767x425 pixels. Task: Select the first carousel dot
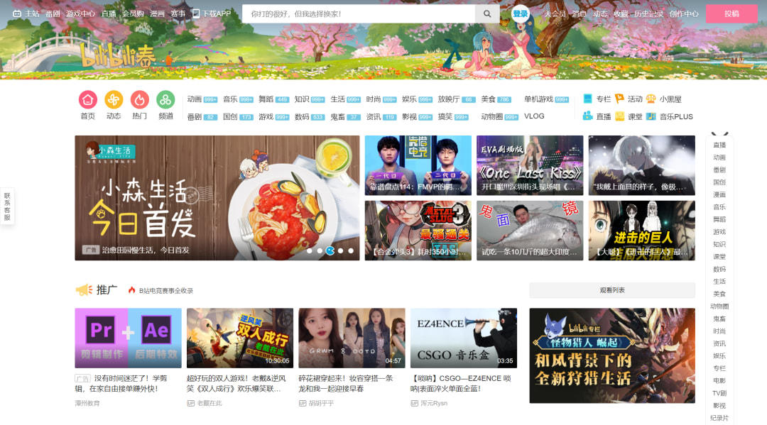[309, 250]
